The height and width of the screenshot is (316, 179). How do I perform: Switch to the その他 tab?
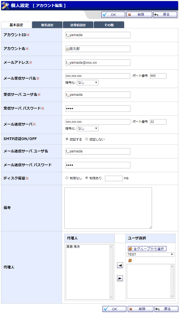[x=109, y=25]
